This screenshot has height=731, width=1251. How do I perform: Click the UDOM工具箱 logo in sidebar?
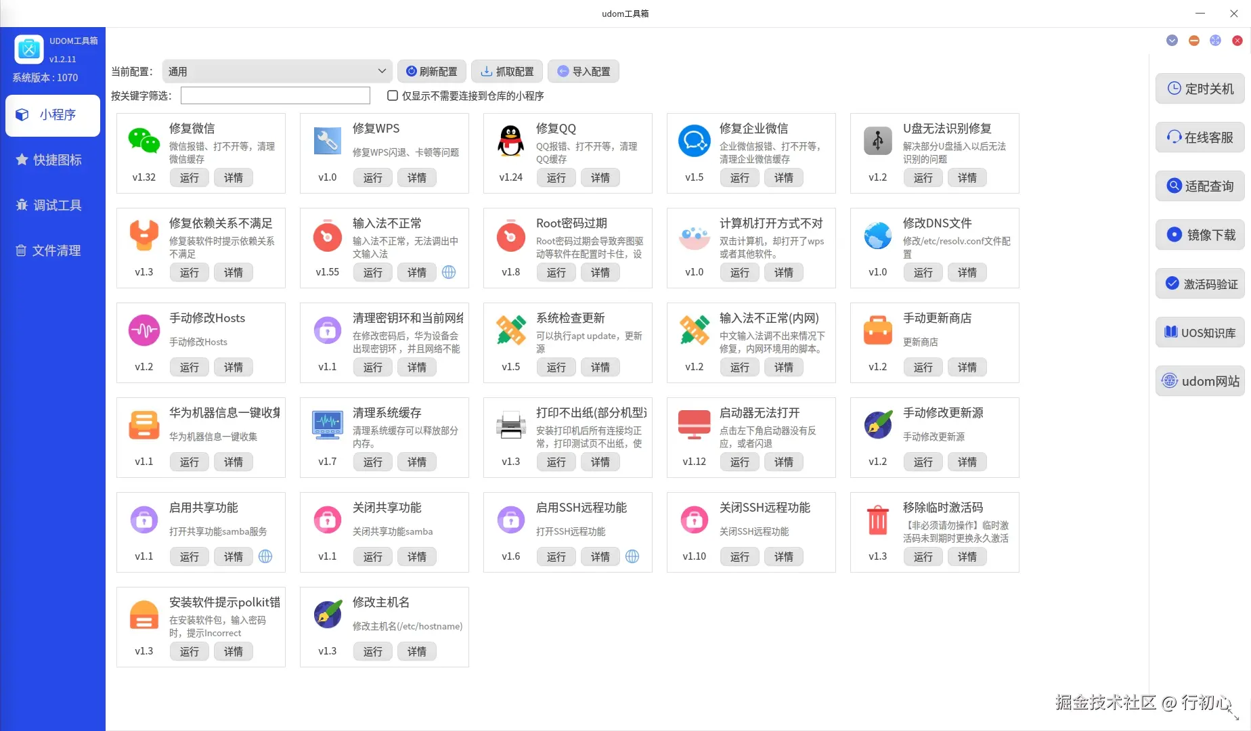[28, 49]
